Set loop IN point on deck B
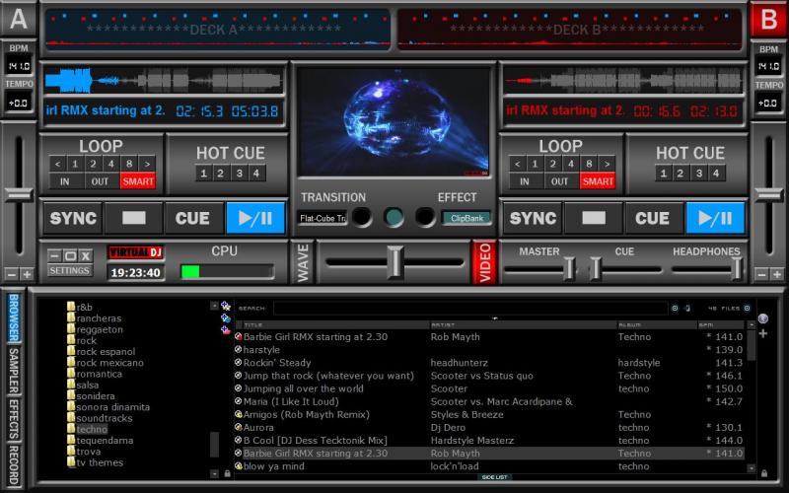 click(525, 181)
